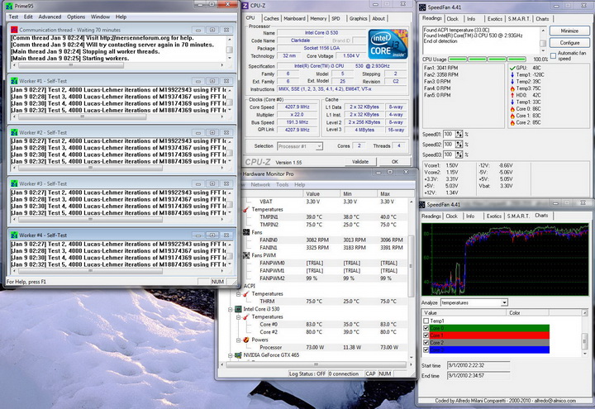
Task: Click the GPU temperature check mark icon
Action: coord(512,68)
